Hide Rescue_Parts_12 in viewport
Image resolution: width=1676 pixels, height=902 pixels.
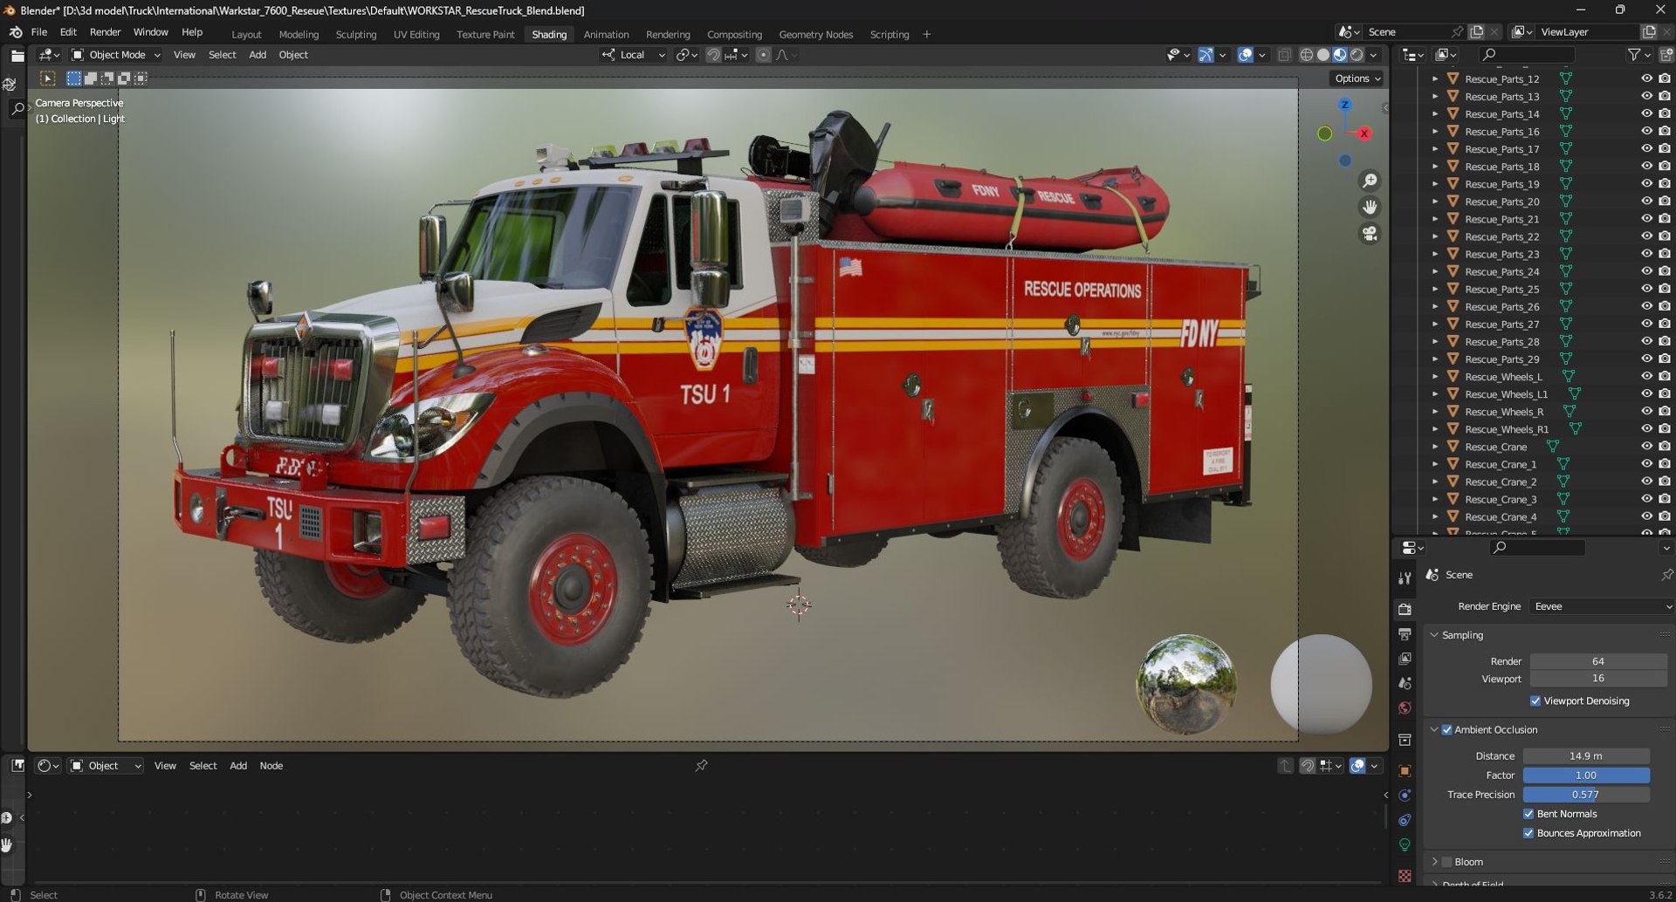(1646, 79)
